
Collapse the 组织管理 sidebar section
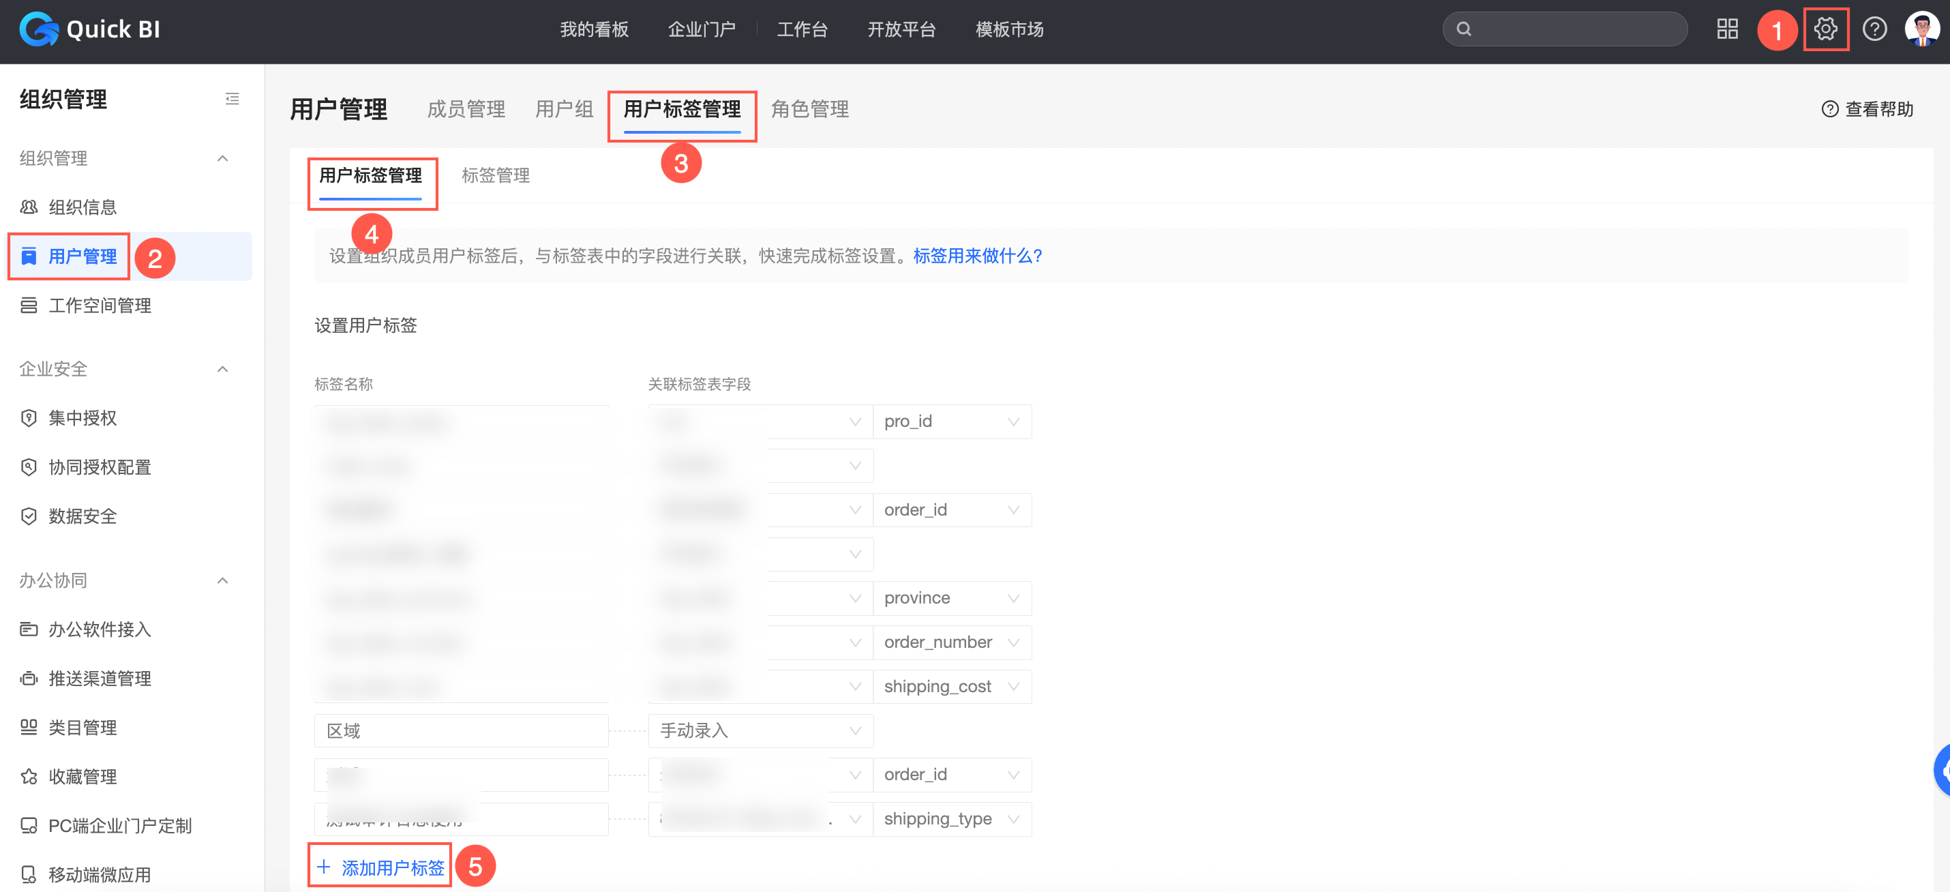pyautogui.click(x=222, y=158)
